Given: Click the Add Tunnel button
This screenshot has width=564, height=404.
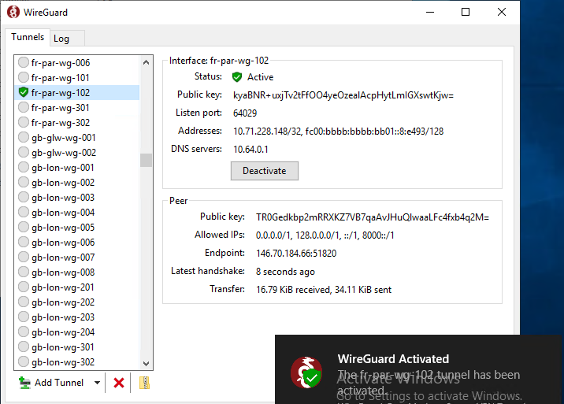Looking at the screenshot, I should 52,383.
